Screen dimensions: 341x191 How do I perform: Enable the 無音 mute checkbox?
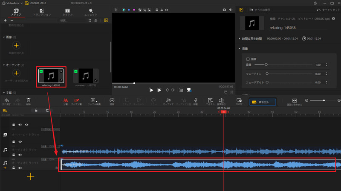[248, 59]
